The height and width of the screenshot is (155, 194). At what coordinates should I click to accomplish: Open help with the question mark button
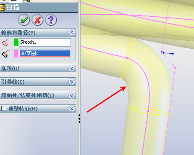click(51, 20)
